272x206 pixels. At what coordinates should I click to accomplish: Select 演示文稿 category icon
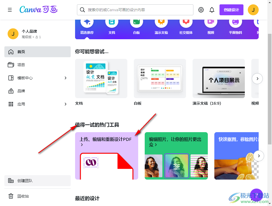point(161,22)
